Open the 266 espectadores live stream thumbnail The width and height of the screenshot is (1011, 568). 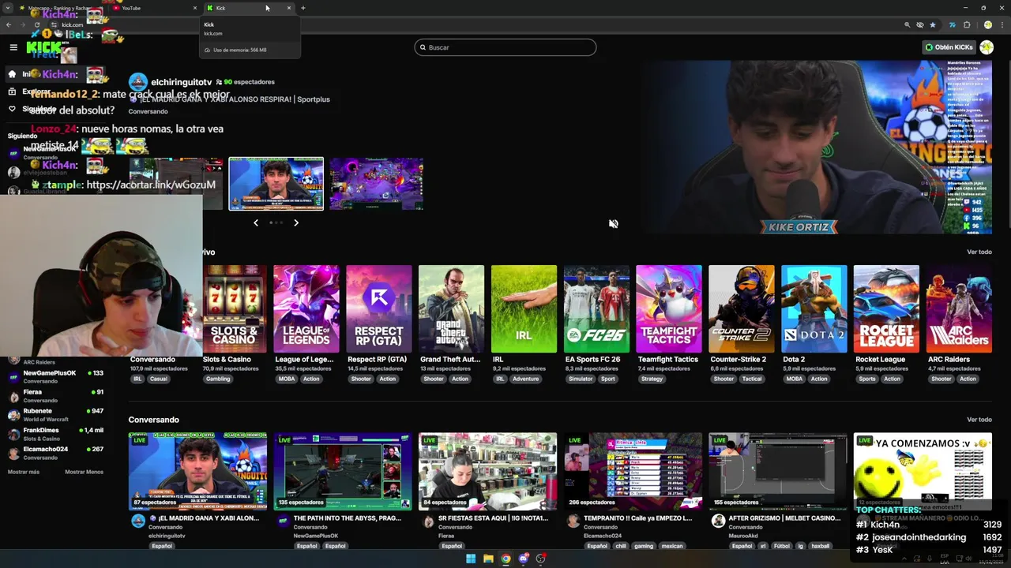(x=633, y=471)
